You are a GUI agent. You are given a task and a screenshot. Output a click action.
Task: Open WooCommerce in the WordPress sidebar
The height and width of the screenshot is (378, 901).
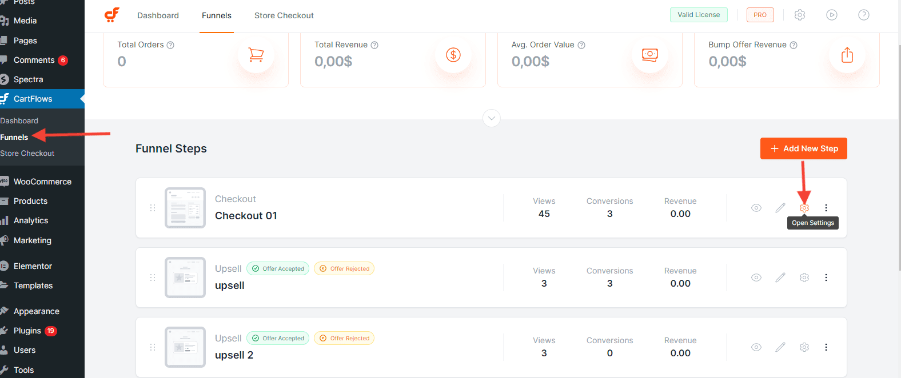[42, 182]
